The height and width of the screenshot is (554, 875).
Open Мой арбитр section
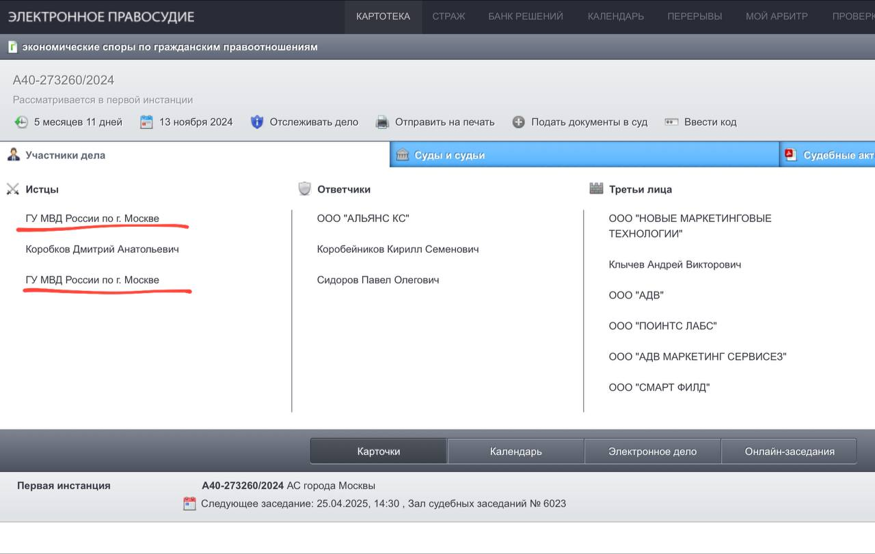point(777,16)
